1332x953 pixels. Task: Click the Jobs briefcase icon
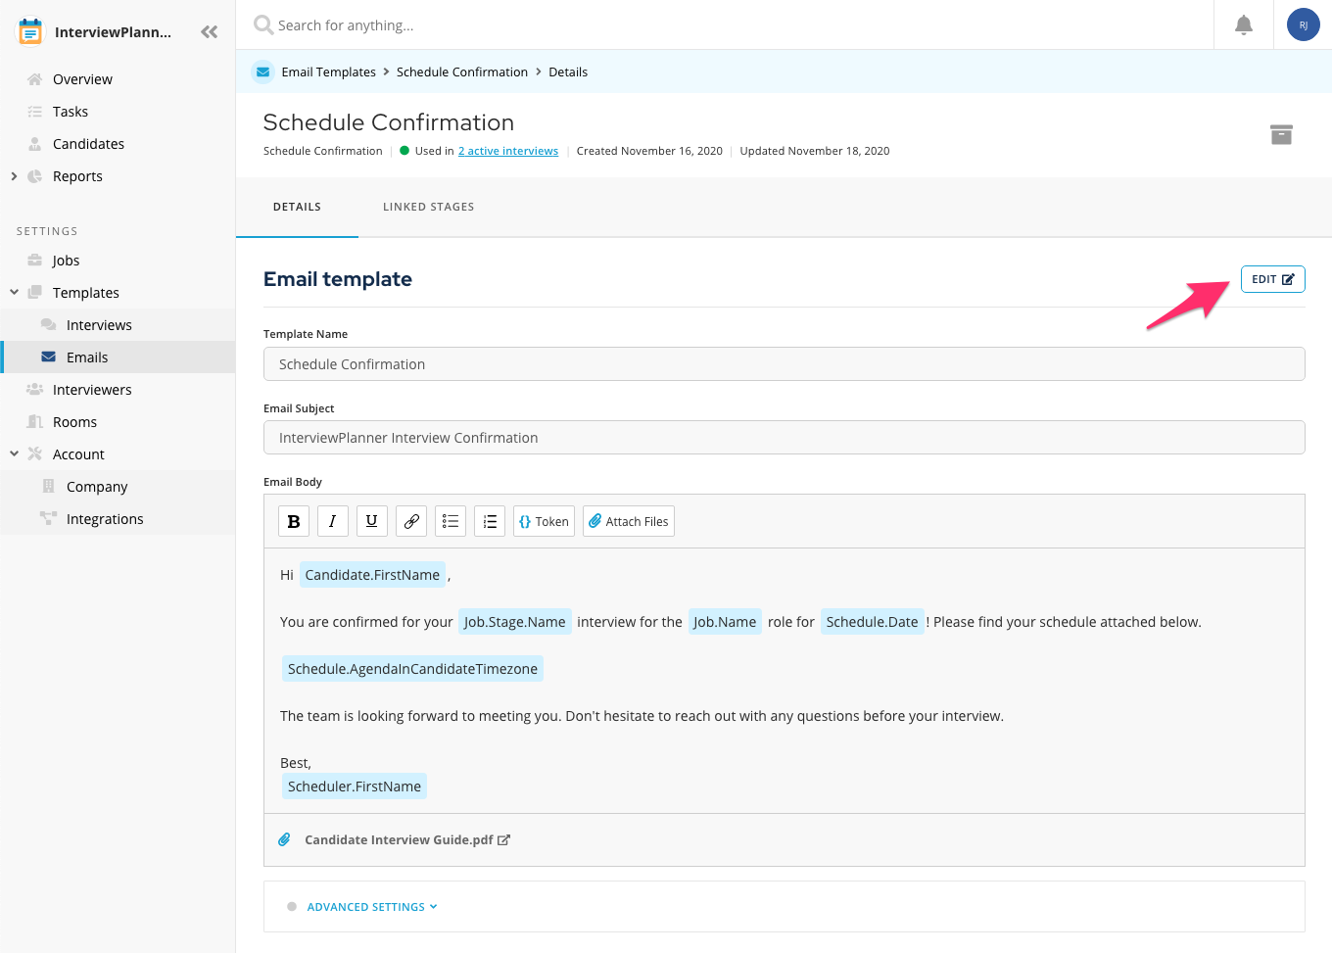pyautogui.click(x=34, y=261)
